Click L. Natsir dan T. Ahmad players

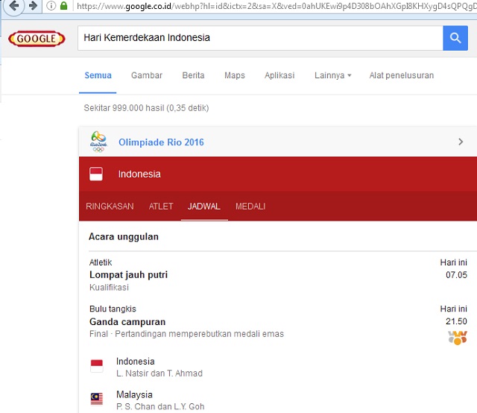[x=159, y=373]
